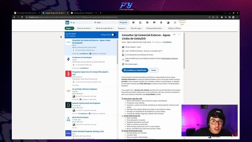Screen dimensions: 252x142
Task: Click the browser back arrow
Action: pos(15,17)
